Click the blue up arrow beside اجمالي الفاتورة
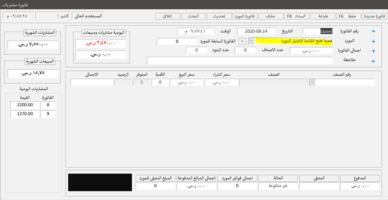Viewport: 388px width, 200px height. pyautogui.click(x=374, y=51)
